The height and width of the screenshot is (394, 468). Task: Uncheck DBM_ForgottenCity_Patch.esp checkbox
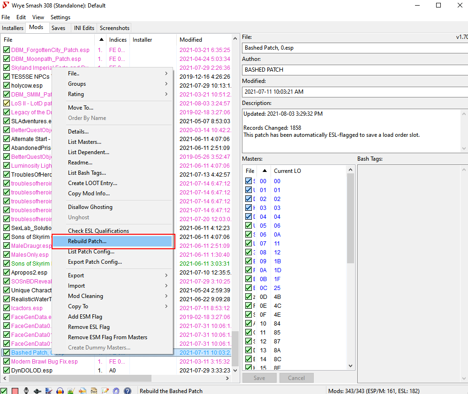7,50
